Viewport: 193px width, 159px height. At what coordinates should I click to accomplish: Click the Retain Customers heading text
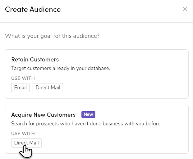[35, 59]
